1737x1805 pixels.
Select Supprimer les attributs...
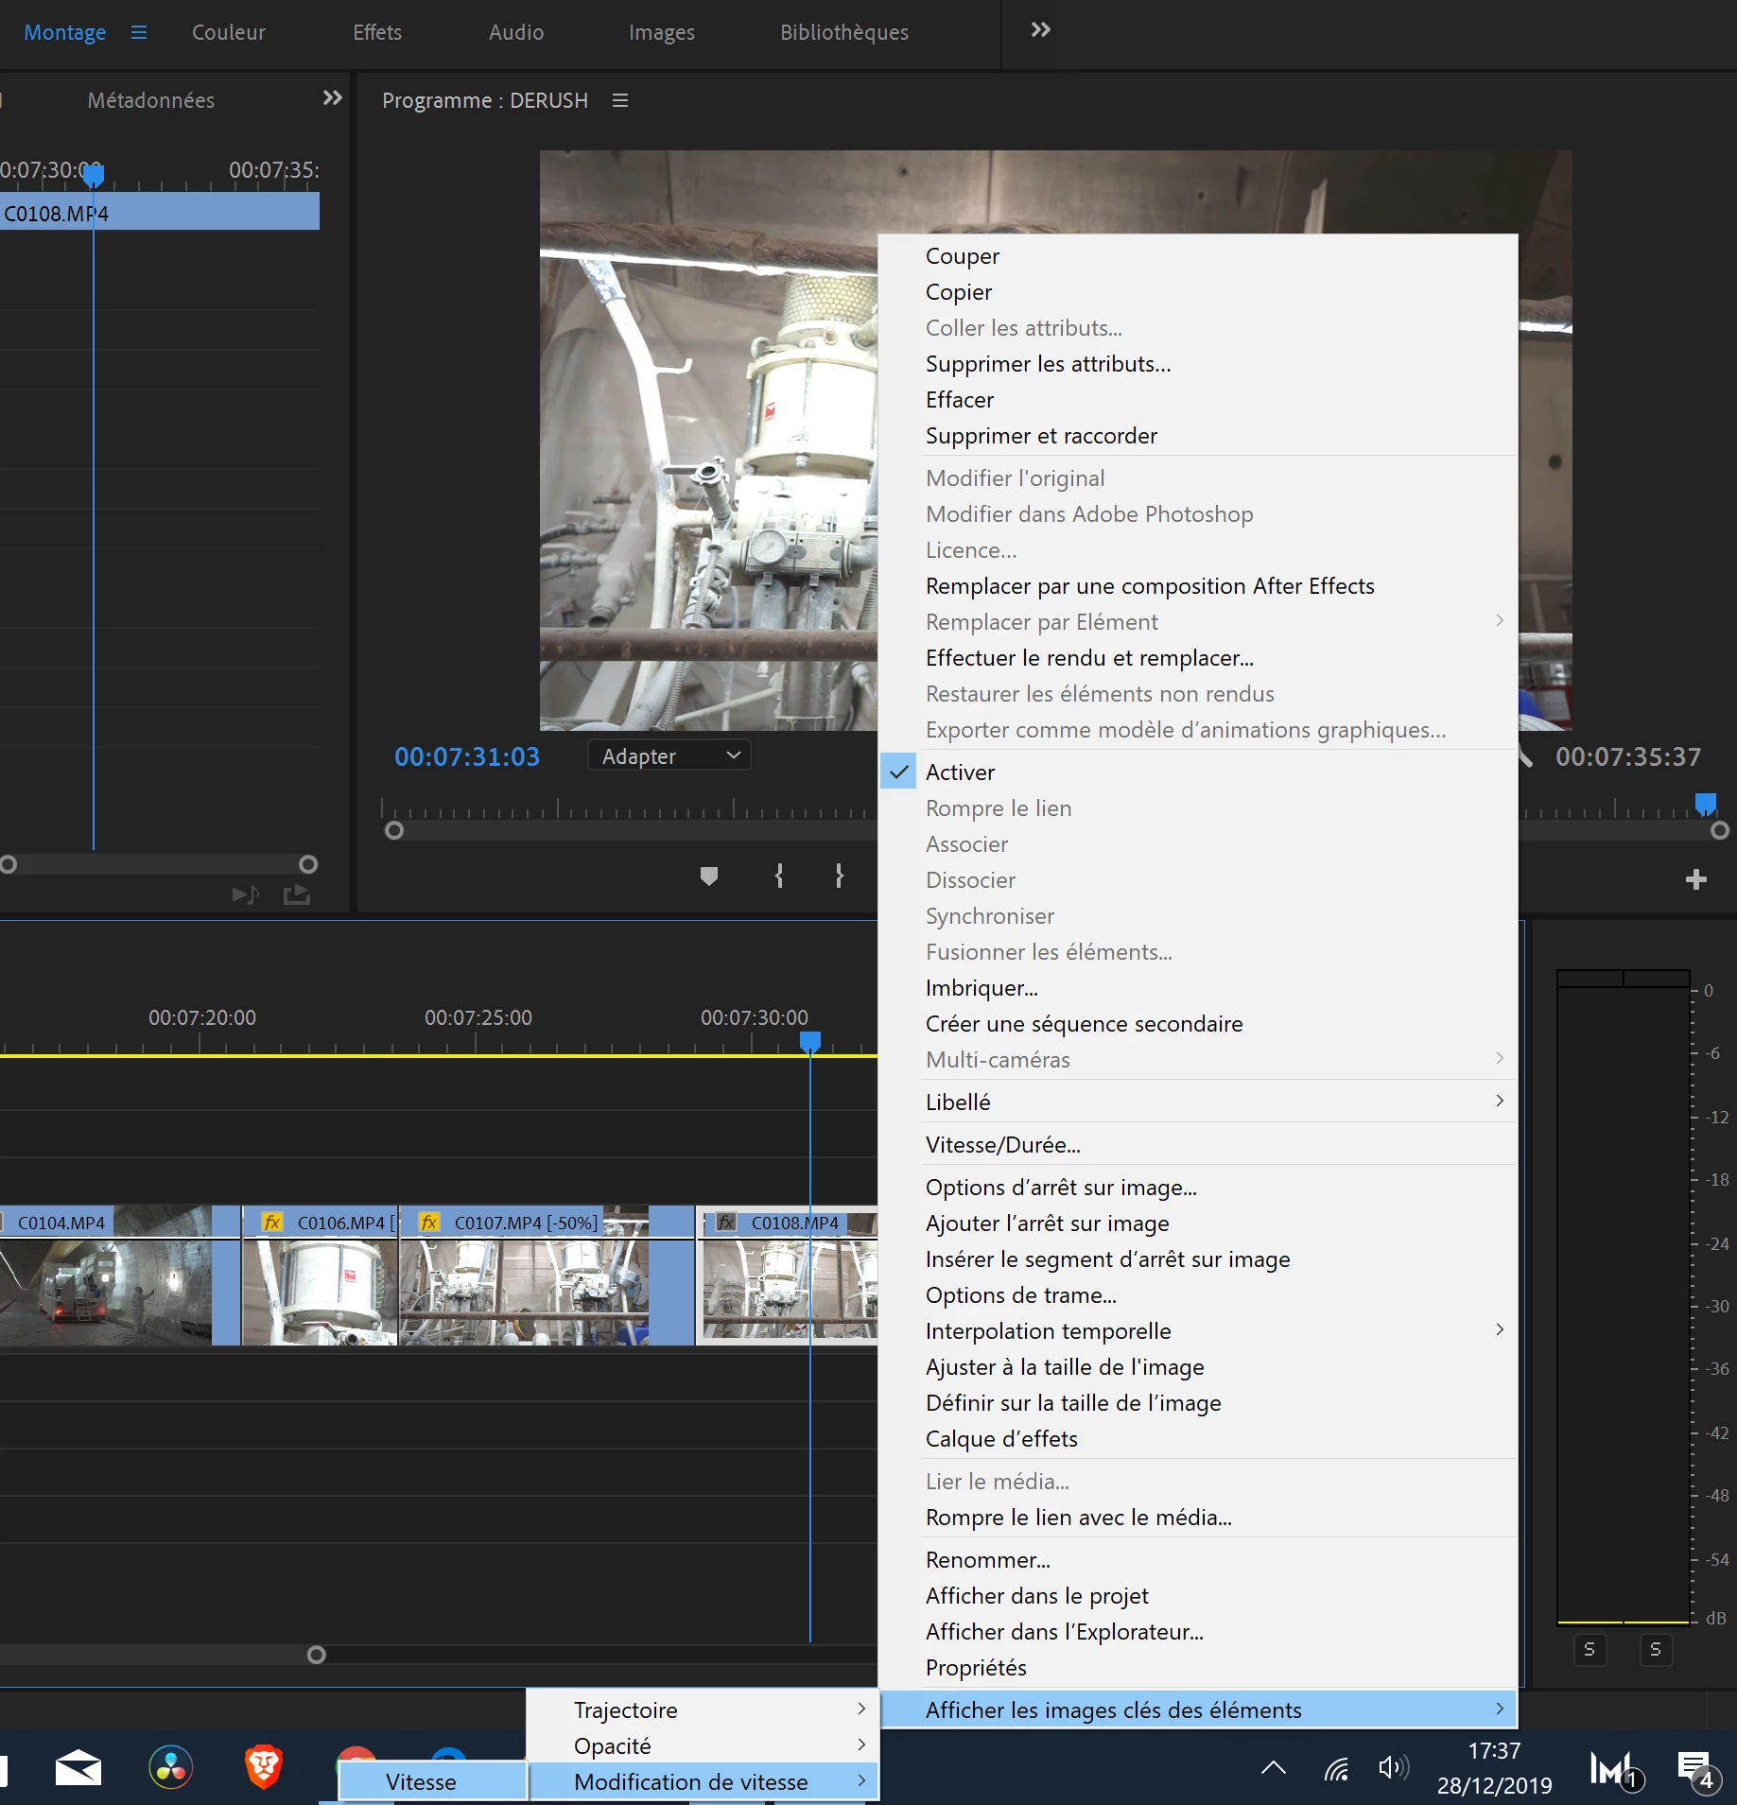[x=1198, y=364]
